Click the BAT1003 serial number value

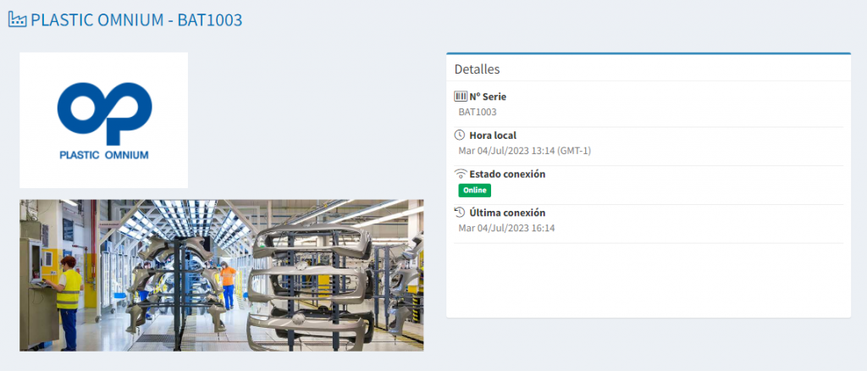[478, 112]
